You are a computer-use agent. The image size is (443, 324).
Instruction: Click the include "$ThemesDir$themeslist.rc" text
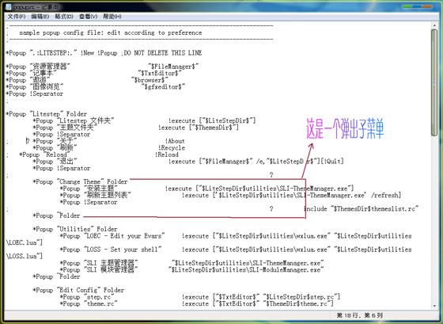tap(361, 209)
